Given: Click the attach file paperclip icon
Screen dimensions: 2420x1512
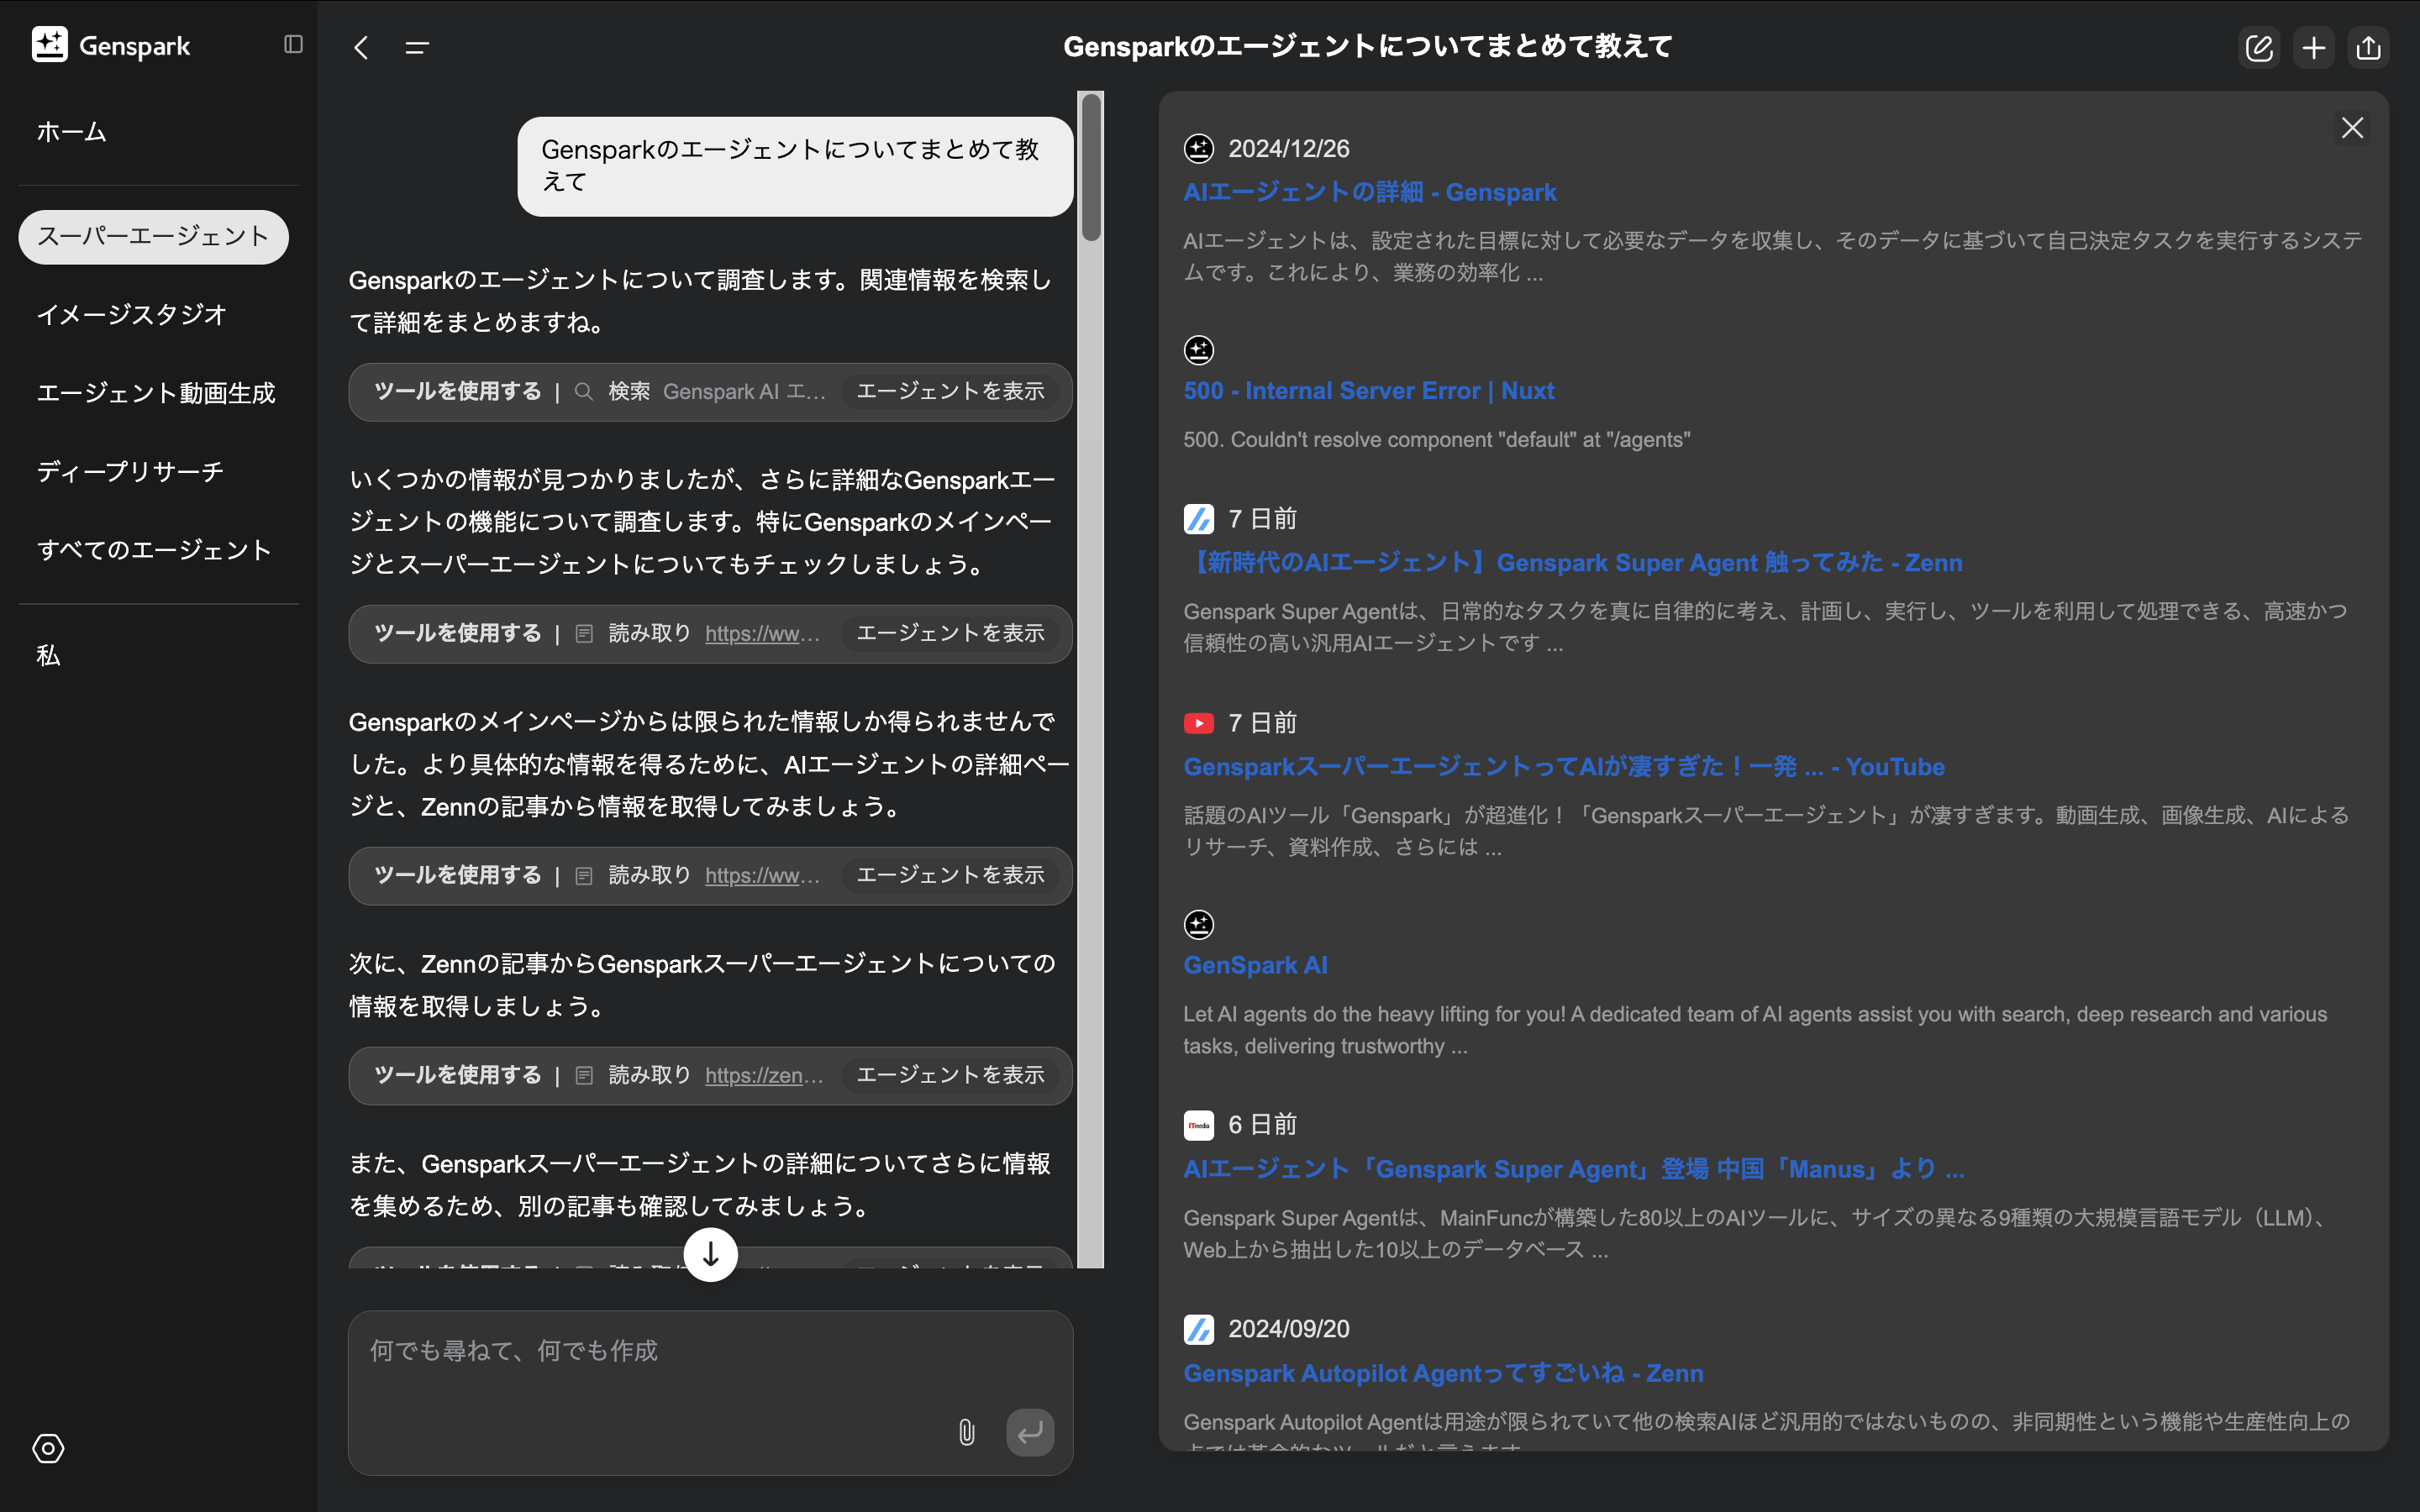Looking at the screenshot, I should [x=966, y=1432].
